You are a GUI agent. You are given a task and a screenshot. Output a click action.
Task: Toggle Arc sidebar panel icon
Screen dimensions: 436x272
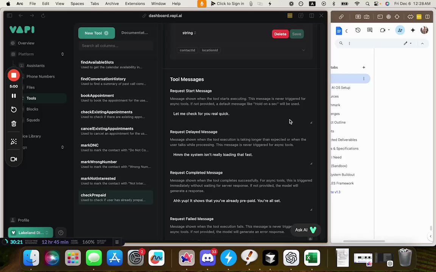9,15
